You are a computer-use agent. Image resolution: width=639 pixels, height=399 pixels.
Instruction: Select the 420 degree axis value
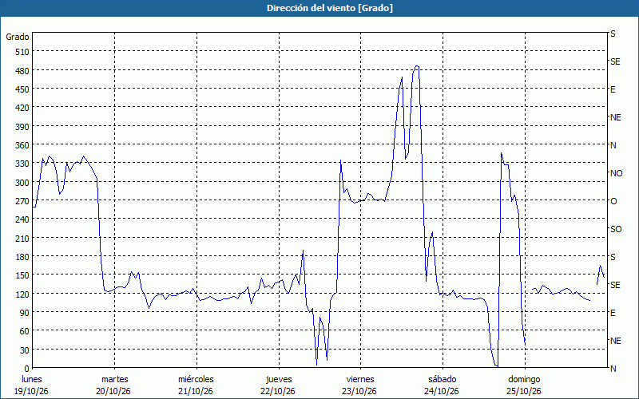click(22, 108)
